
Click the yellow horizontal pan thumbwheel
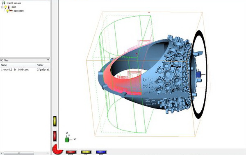click(x=86, y=152)
